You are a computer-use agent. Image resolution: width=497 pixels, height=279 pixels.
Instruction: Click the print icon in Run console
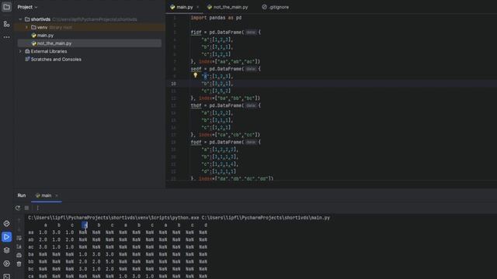click(x=19, y=255)
